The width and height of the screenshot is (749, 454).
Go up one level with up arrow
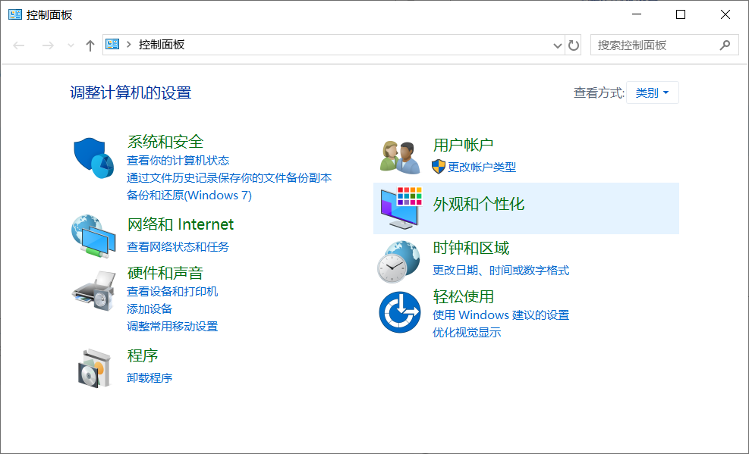pyautogui.click(x=90, y=45)
